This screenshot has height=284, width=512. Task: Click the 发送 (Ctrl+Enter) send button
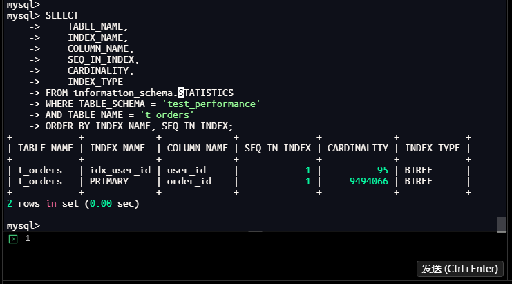459,269
